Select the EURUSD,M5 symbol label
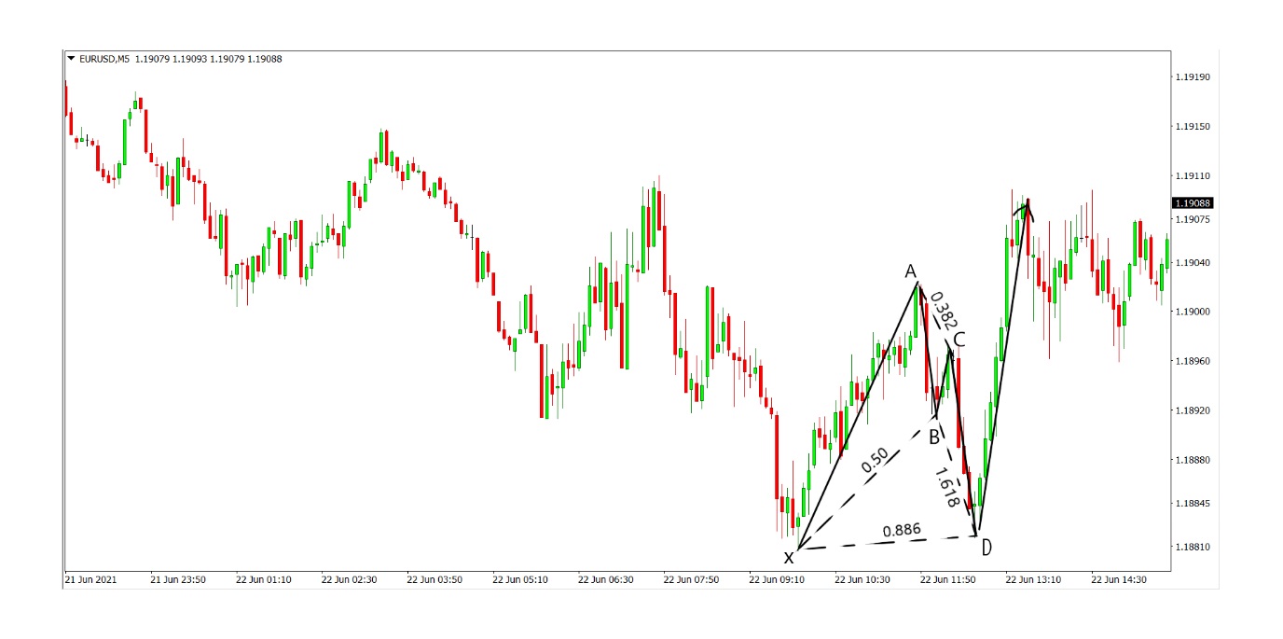The height and width of the screenshot is (639, 1283). pyautogui.click(x=105, y=57)
